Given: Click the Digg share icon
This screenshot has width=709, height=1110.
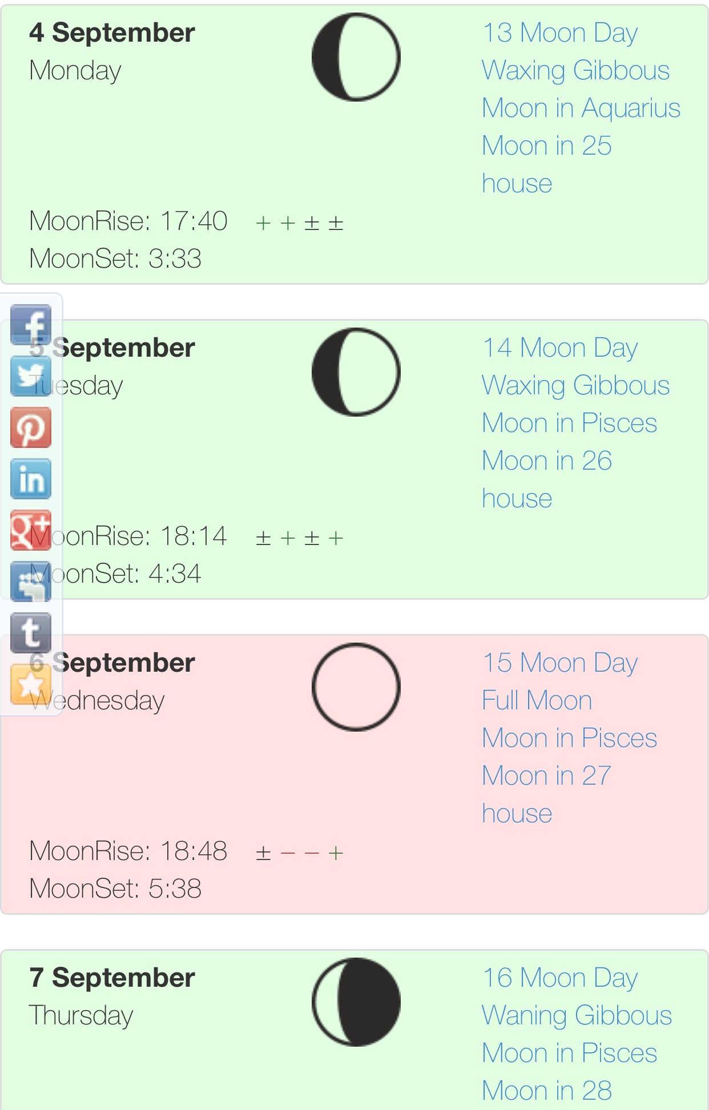Looking at the screenshot, I should point(31,582).
